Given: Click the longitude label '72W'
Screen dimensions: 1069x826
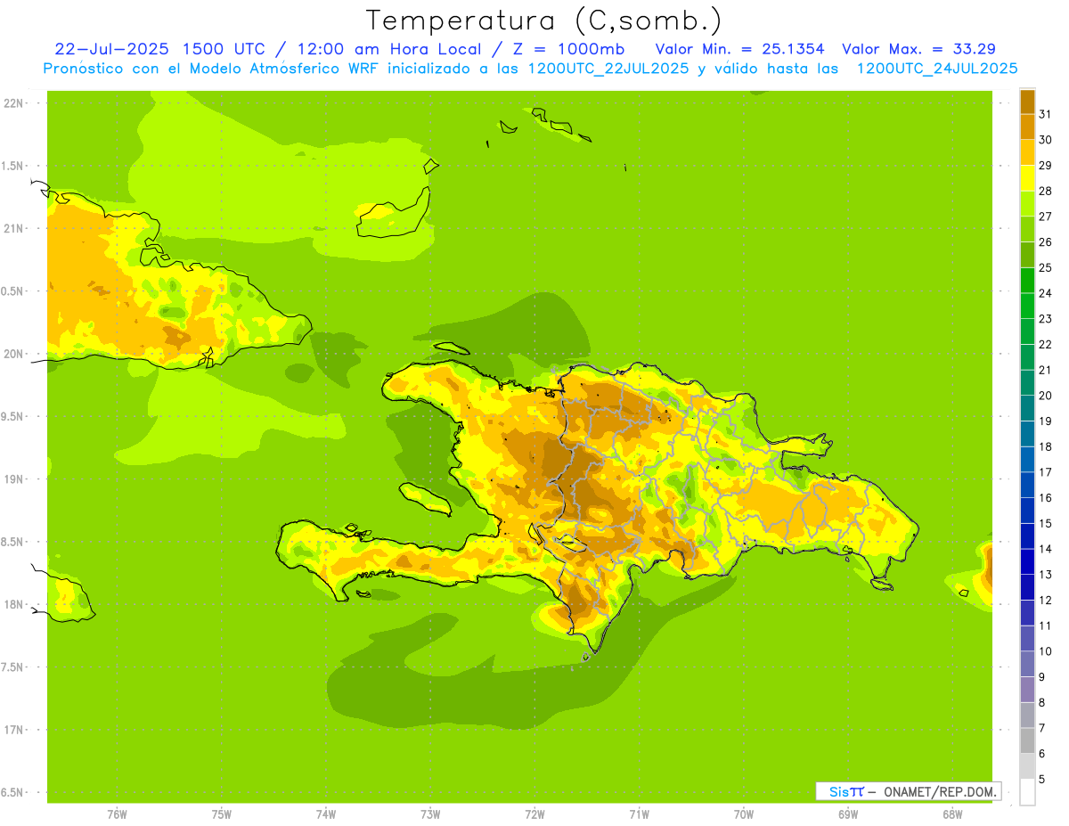Looking at the screenshot, I should [534, 814].
